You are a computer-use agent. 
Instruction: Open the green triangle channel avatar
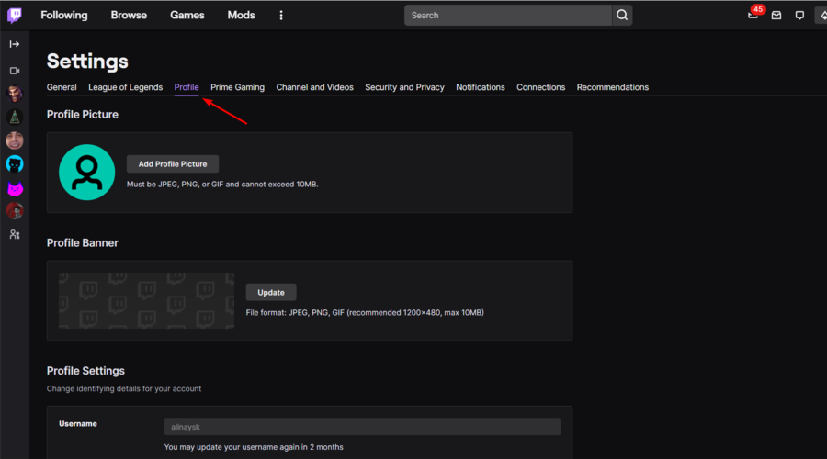click(15, 117)
